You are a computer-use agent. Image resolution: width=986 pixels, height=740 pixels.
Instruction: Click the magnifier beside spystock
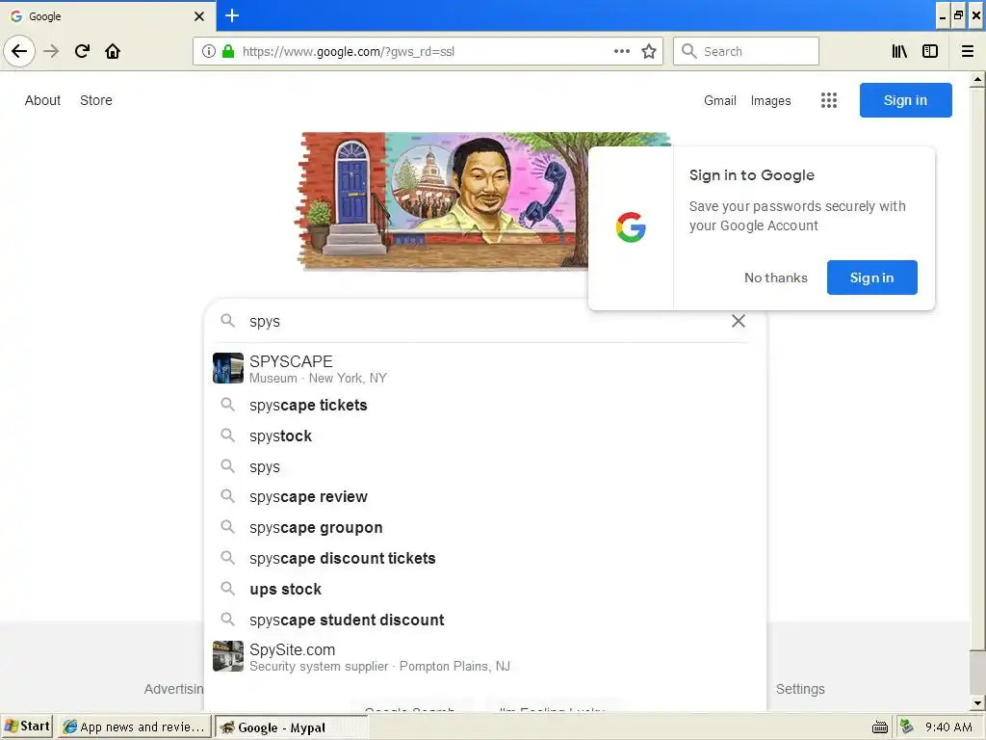point(227,436)
